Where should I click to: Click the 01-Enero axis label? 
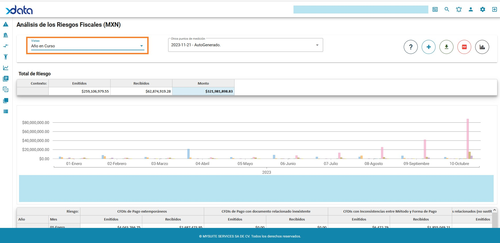pos(74,164)
